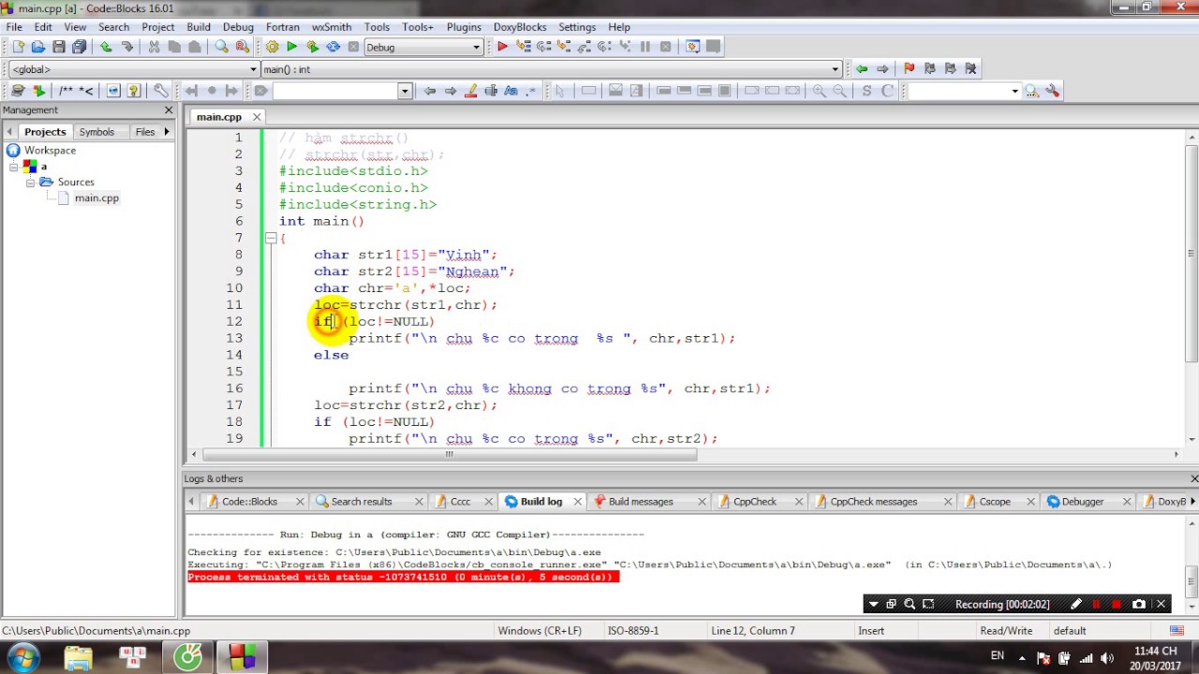Click the Build and run icon
The image size is (1199, 674).
pyautogui.click(x=313, y=47)
